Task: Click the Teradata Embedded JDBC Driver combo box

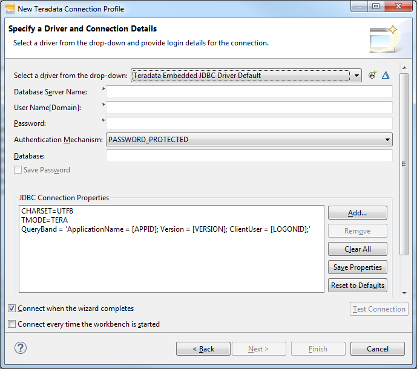Action: point(240,76)
